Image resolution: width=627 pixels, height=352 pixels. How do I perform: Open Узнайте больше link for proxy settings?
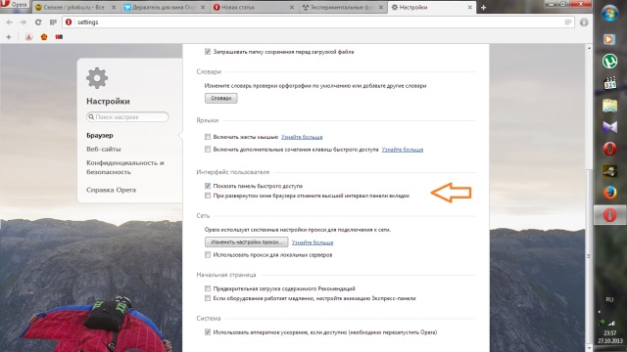(x=313, y=242)
